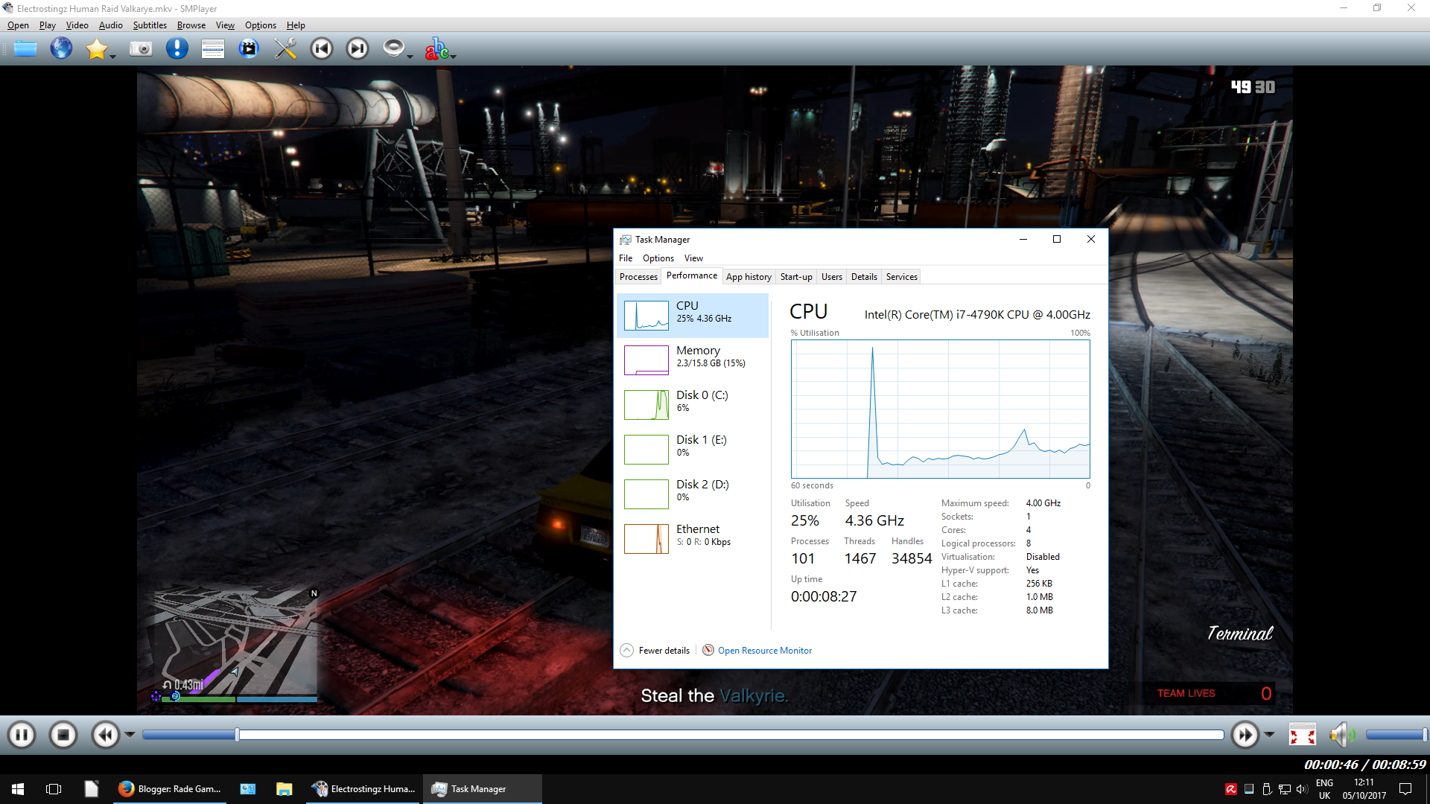The width and height of the screenshot is (1430, 804).
Task: Open the Subtitles menu
Action: [x=150, y=25]
